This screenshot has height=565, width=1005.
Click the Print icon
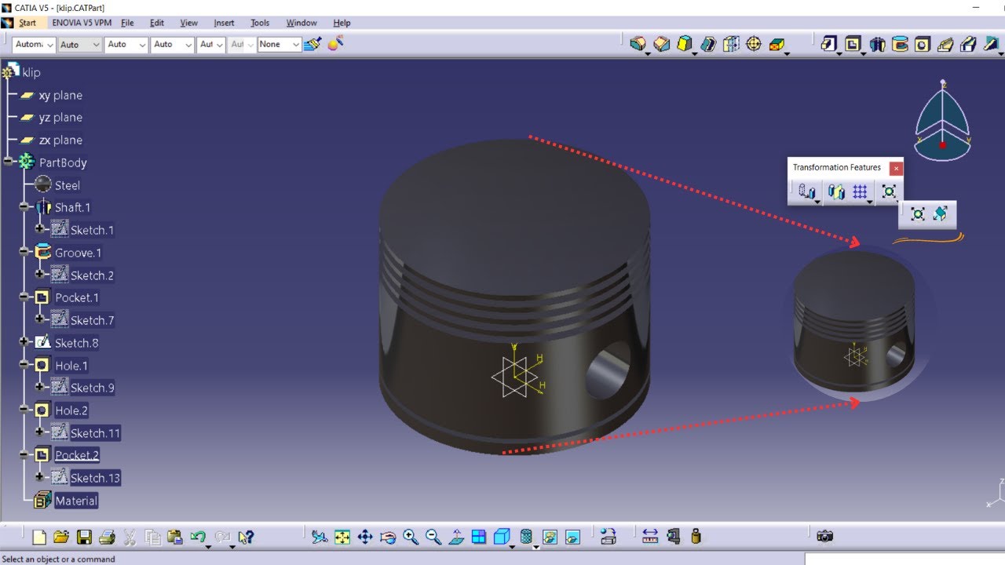[x=108, y=537]
